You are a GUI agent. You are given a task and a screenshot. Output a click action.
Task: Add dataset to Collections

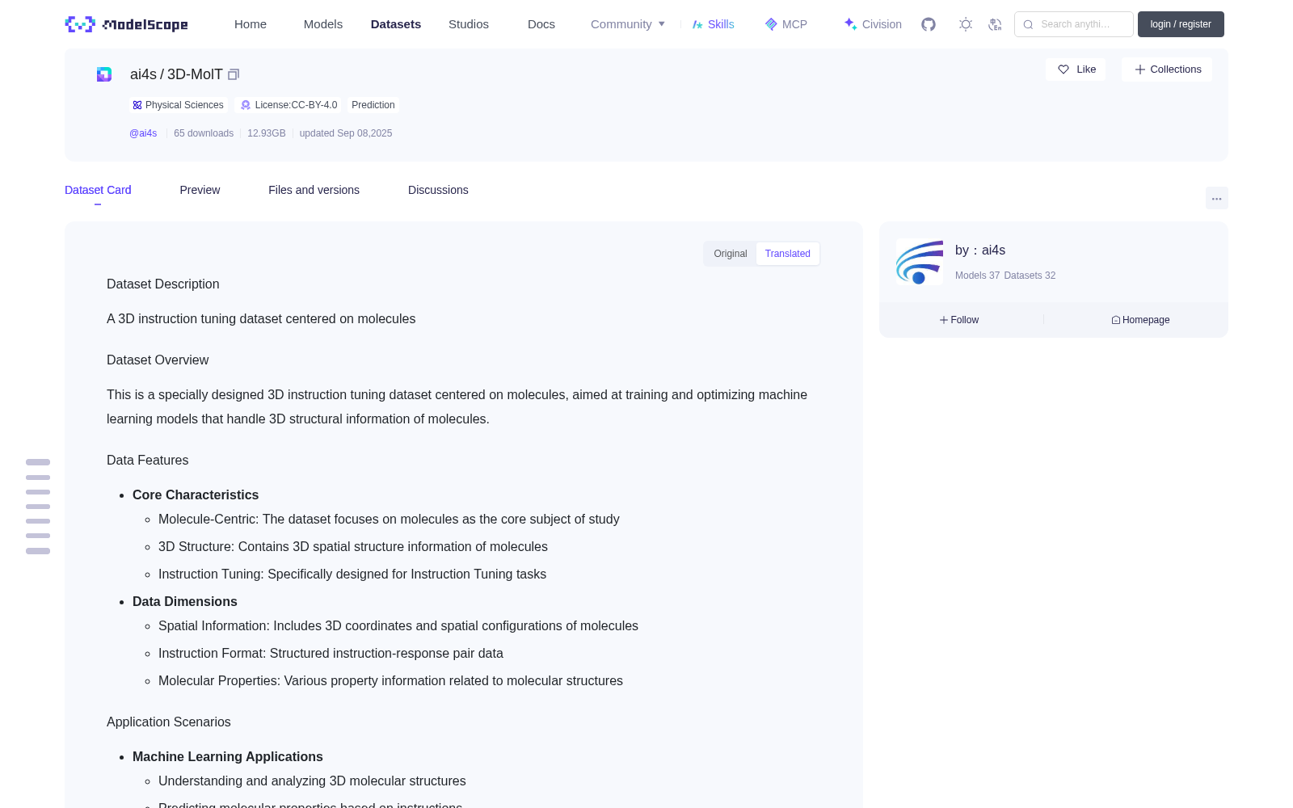(1167, 69)
